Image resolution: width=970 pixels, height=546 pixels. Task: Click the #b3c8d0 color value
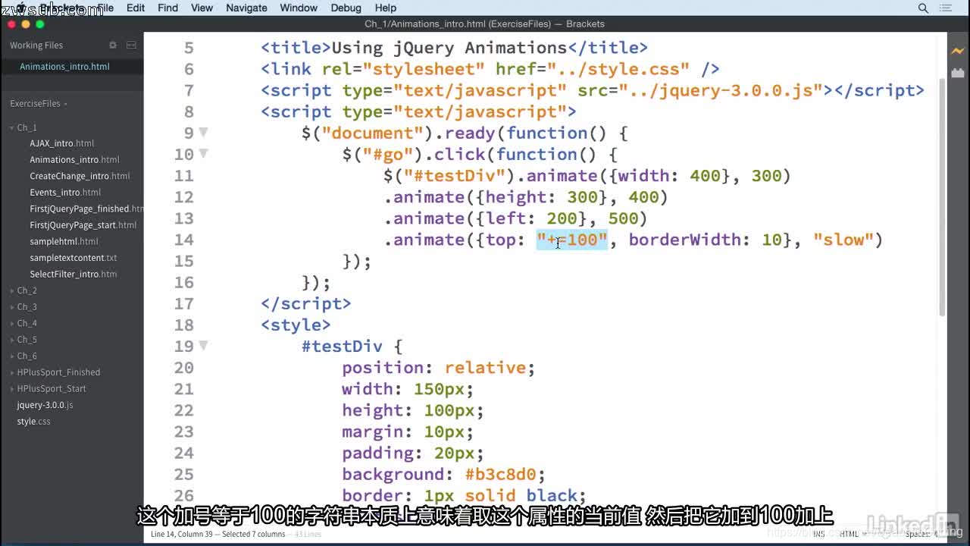[500, 475]
